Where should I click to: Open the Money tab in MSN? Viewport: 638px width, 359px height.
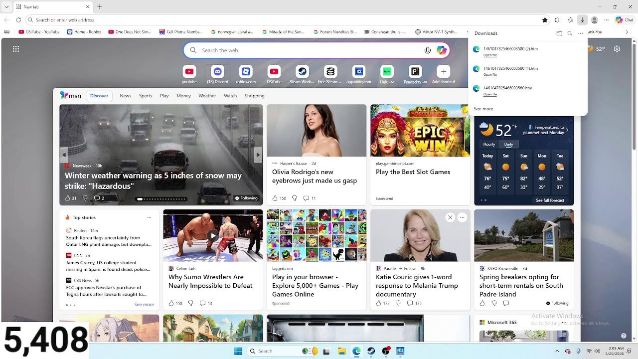click(x=183, y=96)
